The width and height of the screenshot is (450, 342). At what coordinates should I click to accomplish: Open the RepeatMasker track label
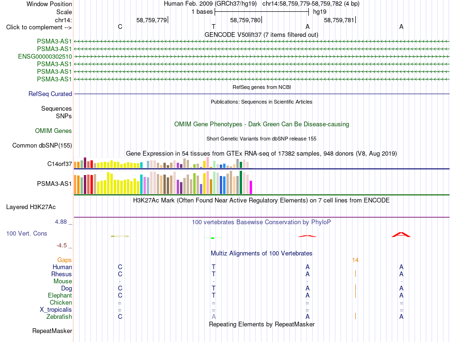click(x=52, y=331)
